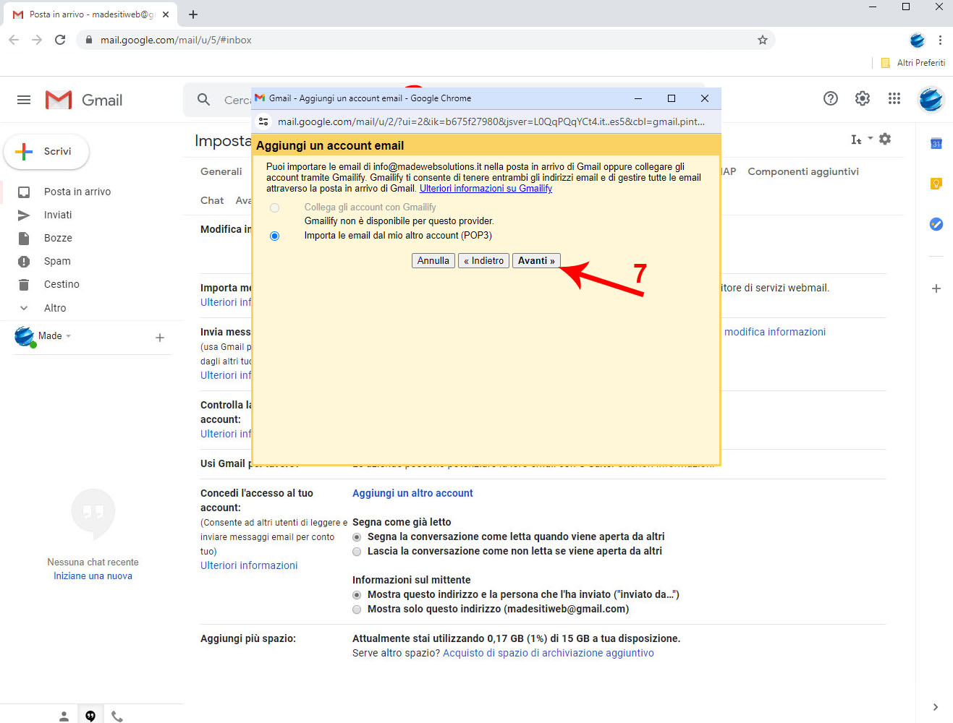
Task: Open Gmail main menu hamburger icon
Action: (24, 100)
